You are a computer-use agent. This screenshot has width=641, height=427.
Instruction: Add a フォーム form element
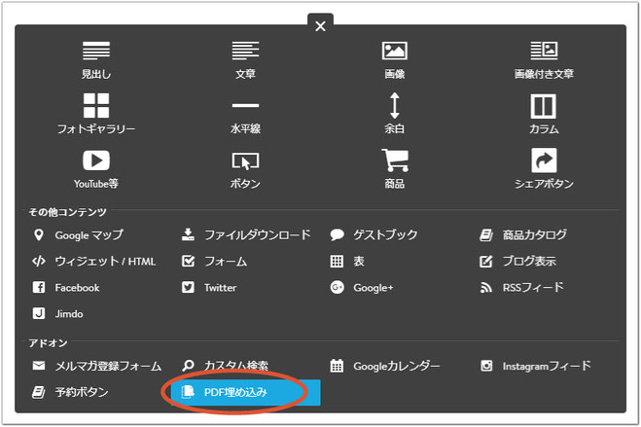click(x=214, y=261)
